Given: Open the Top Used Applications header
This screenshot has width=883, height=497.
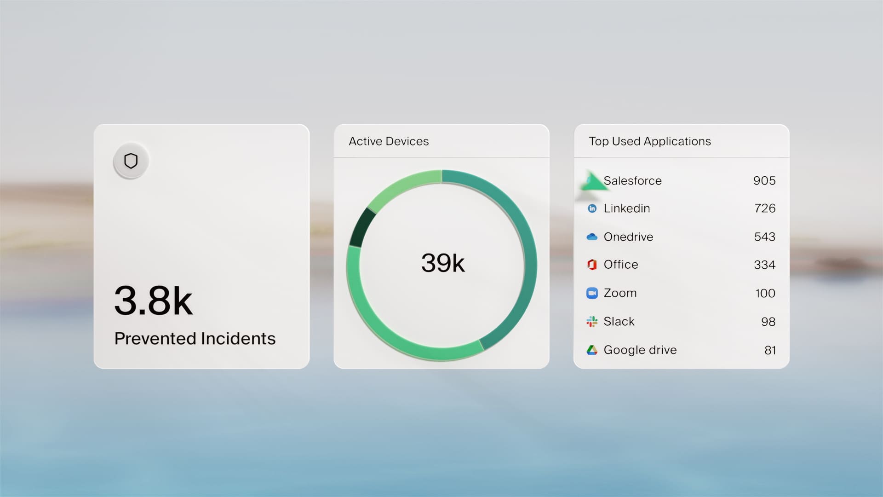Looking at the screenshot, I should (650, 141).
